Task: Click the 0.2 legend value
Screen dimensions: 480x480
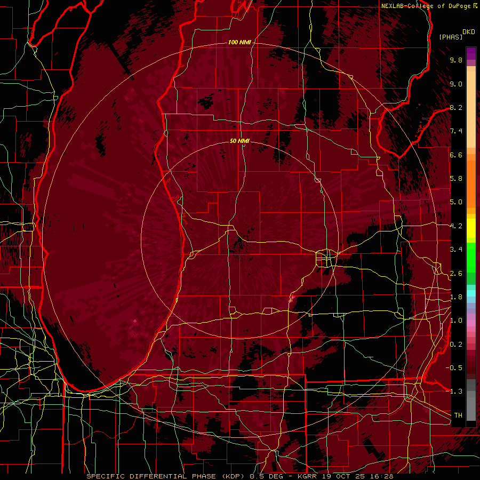Action: (456, 345)
